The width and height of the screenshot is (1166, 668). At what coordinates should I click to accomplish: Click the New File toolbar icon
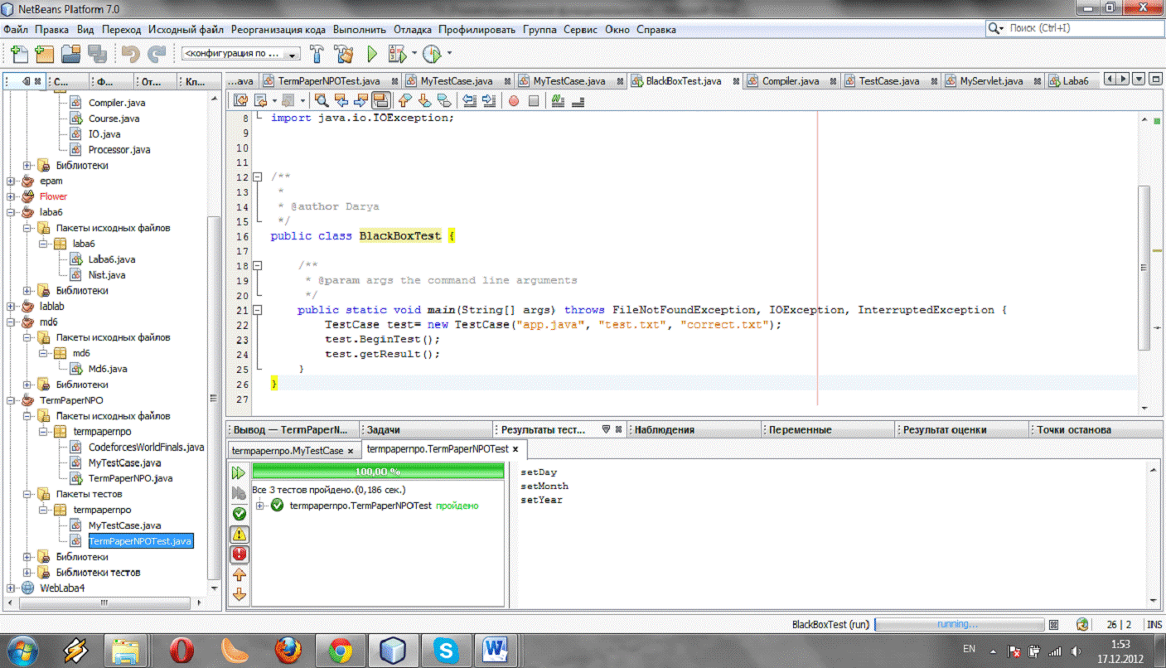[17, 54]
